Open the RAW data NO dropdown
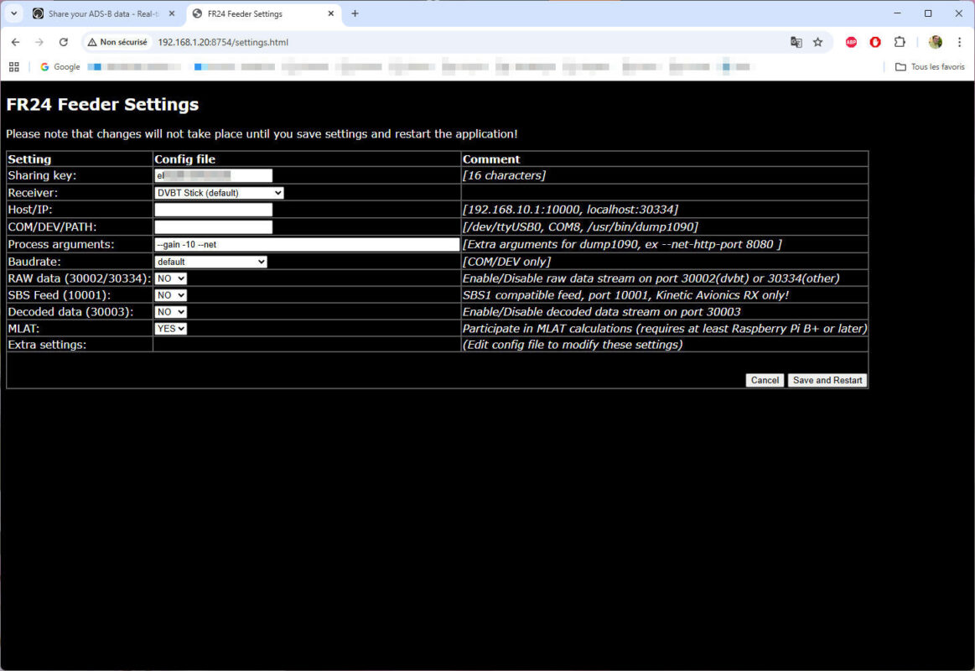 (x=170, y=278)
